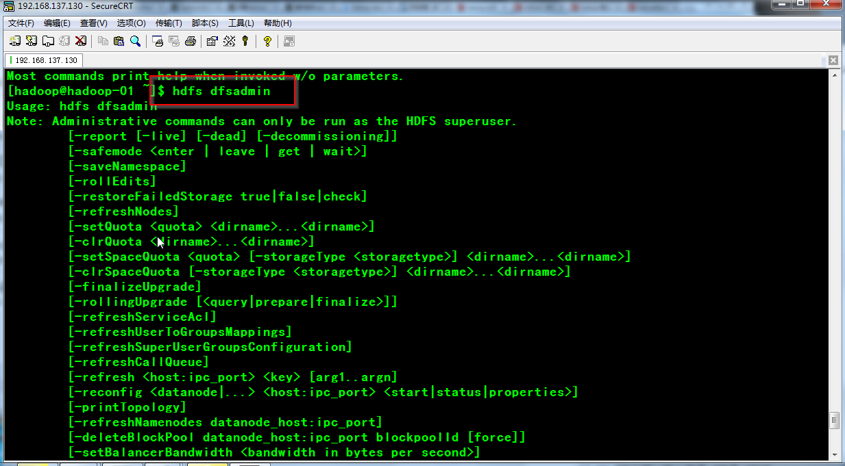
Task: Click the Connect in Tab icon
Action: [48, 41]
